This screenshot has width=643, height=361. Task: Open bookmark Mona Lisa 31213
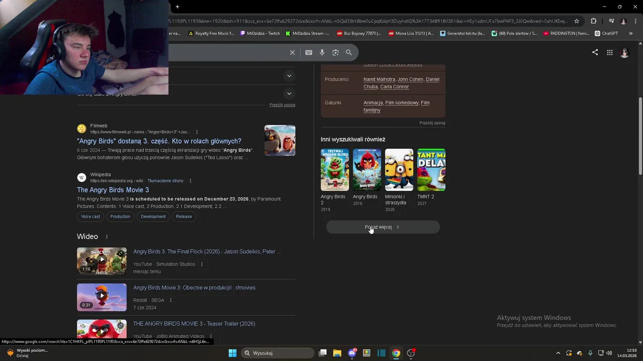click(411, 34)
